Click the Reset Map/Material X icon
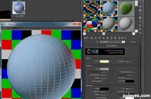151x99 pixels. pos(96,38)
